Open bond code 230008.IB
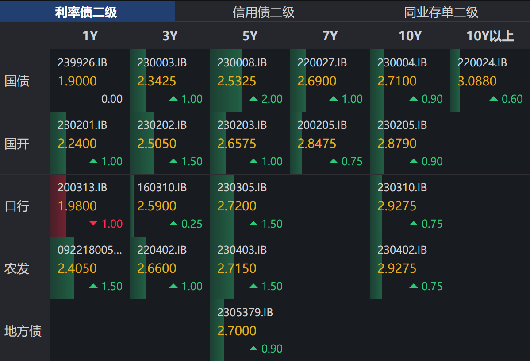 [x=242, y=63]
